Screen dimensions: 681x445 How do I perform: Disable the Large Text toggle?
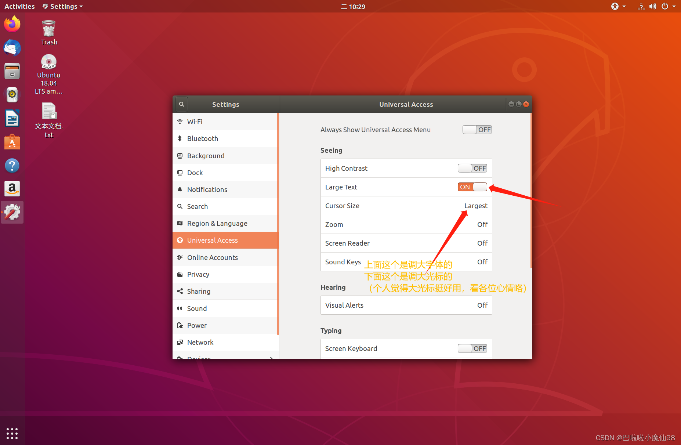click(472, 187)
